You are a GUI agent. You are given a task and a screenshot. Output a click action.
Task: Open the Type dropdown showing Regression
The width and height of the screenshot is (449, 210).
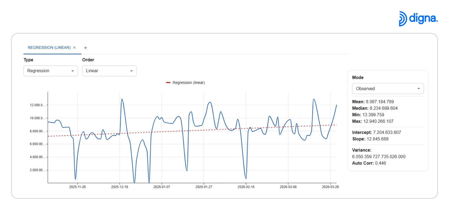51,71
